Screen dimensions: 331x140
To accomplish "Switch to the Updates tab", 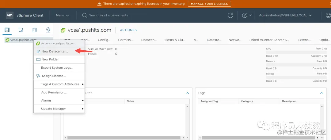I will tap(325, 40).
